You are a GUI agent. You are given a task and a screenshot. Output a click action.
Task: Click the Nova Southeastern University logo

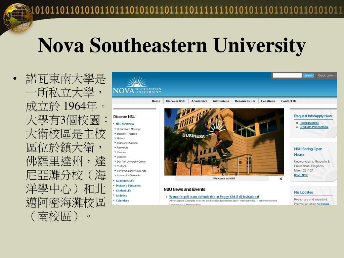137,86
